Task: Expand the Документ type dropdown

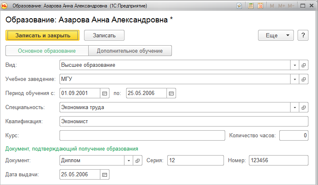Action: pyautogui.click(x=129, y=161)
